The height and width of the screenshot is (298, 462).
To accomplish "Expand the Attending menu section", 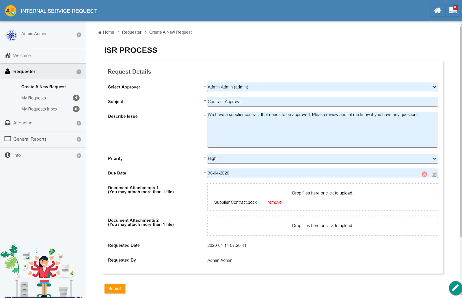I will tap(79, 123).
